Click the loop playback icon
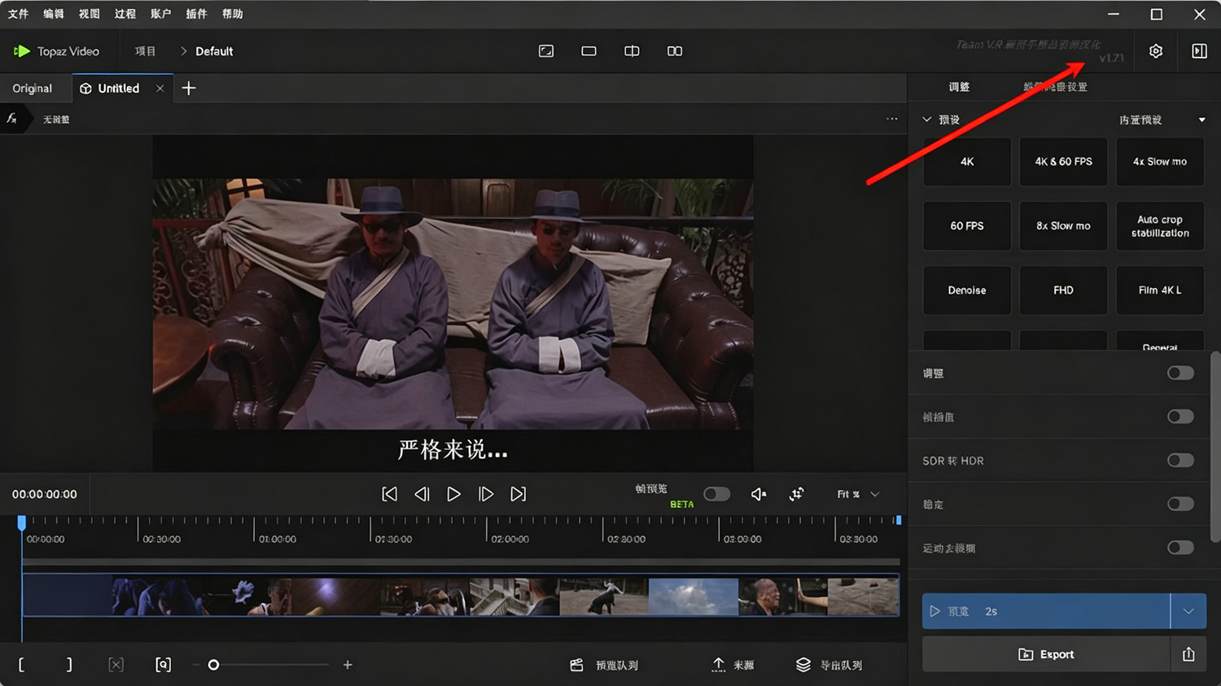The image size is (1221, 686). point(797,494)
